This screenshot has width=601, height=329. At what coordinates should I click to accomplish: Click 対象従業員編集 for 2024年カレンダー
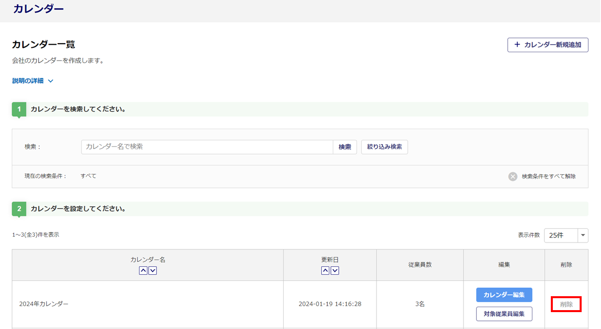click(504, 314)
